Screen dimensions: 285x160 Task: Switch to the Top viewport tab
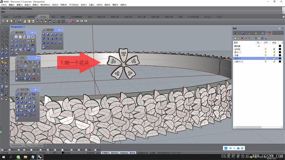[x=26, y=145]
